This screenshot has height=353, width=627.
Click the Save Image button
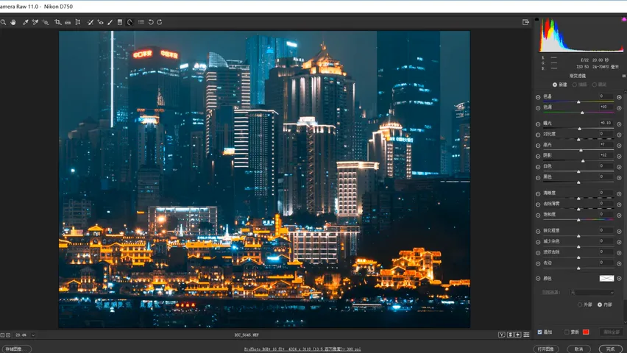pyautogui.click(x=16, y=349)
